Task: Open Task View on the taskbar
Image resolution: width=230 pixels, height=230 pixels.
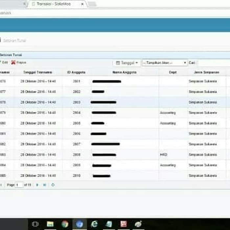Action: coord(35,224)
